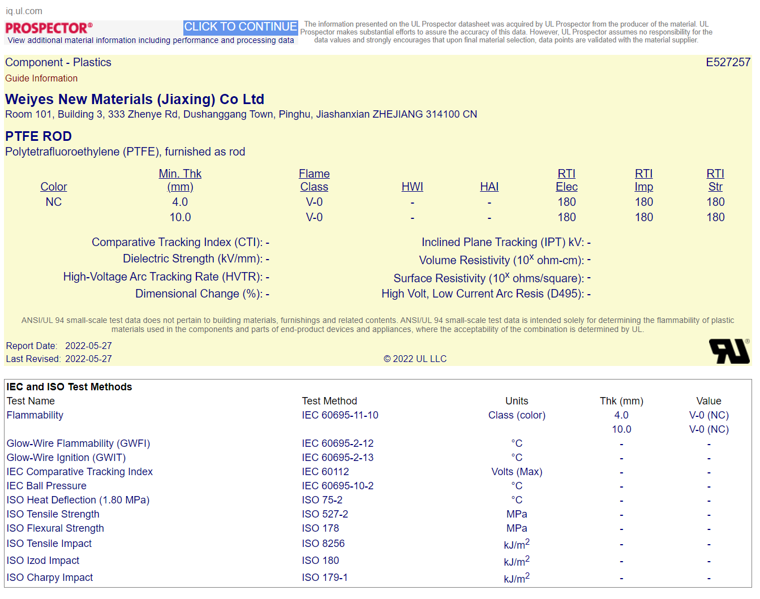
Task: Click Last Revised 2022-05-27 value
Action: point(88,359)
